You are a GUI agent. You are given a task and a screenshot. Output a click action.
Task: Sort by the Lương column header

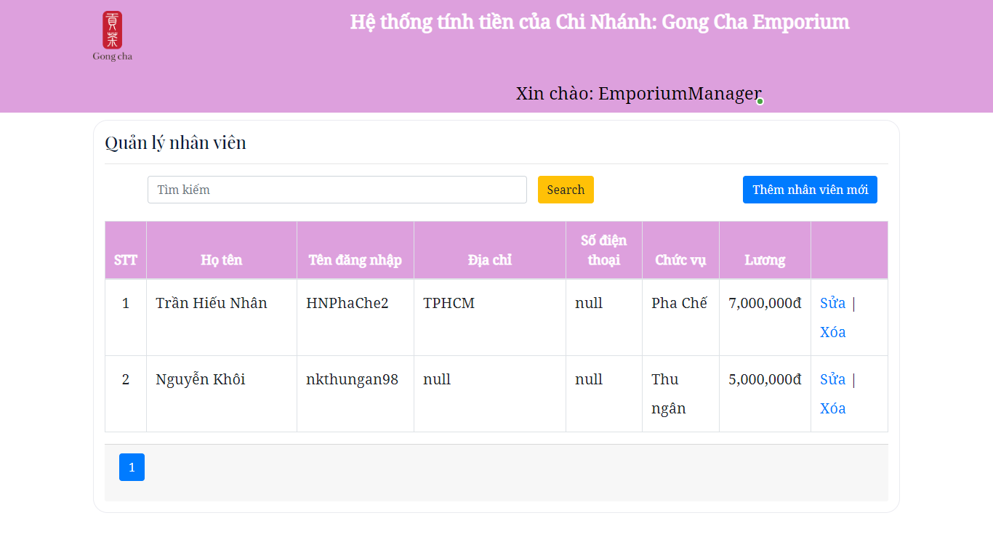(764, 259)
